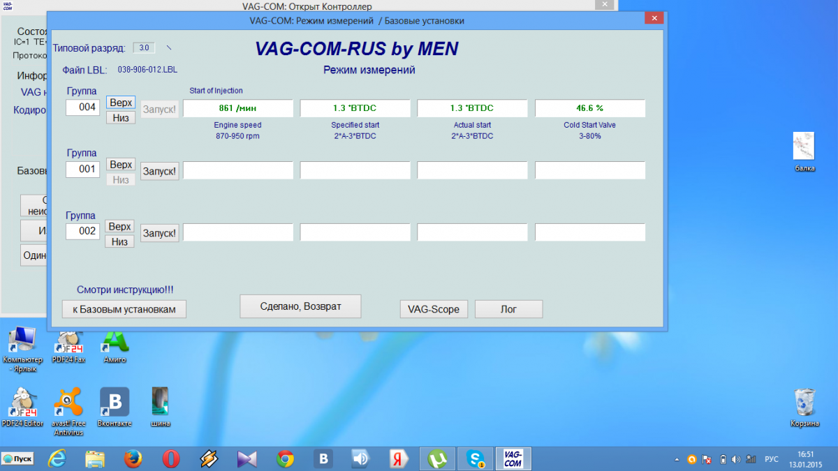Click first empty field in Группа 002 row

[238, 232]
